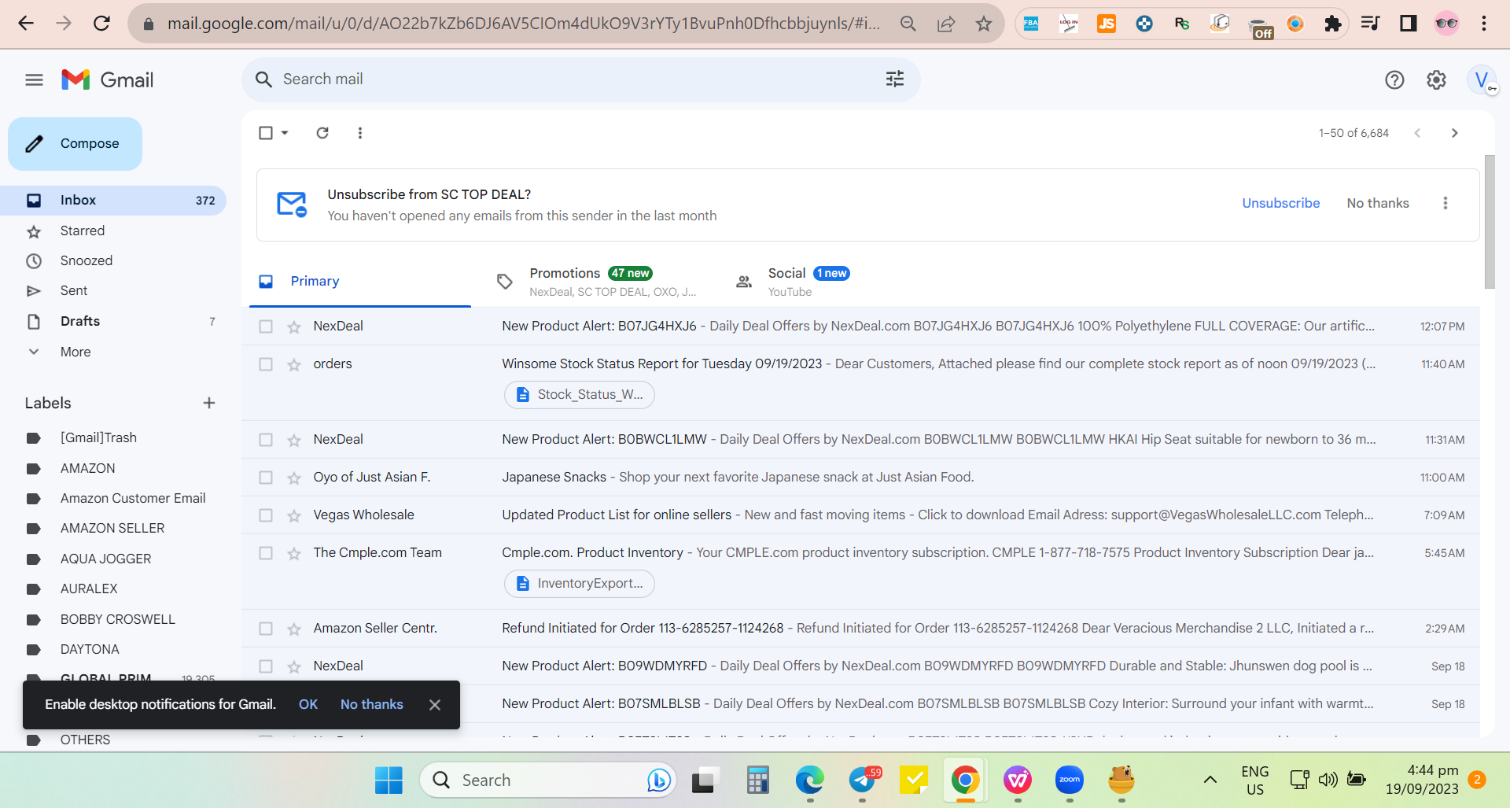Select the Japanese Snacks email checkbox
This screenshot has width=1510, height=808.
266,478
